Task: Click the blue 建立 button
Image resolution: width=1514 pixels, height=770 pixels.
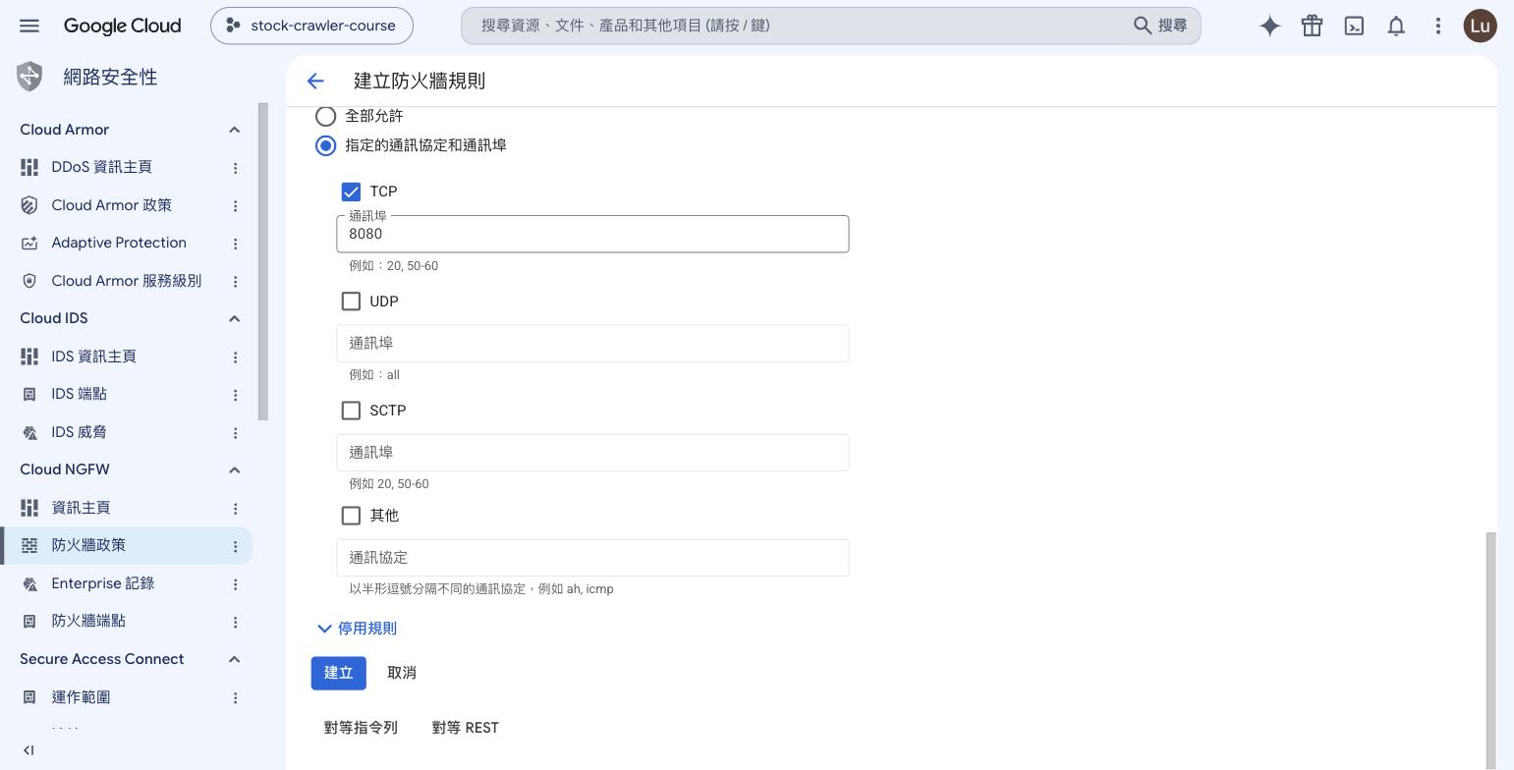Action: click(x=339, y=673)
